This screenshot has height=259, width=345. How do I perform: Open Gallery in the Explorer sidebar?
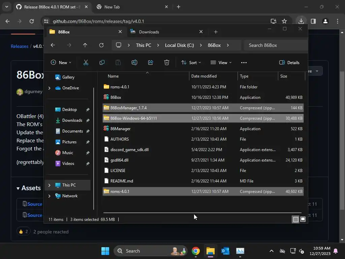click(68, 77)
